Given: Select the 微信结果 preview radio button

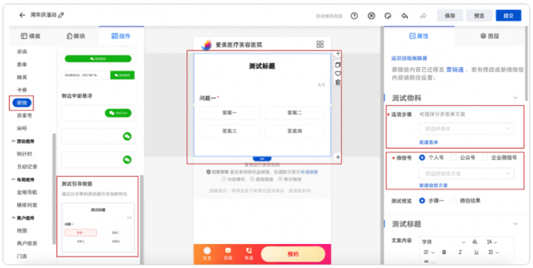Looking at the screenshot, I should pos(454,201).
